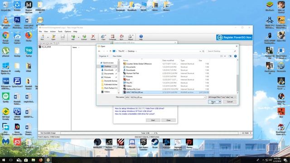Open the address bar path history dropdown

pyautogui.click(x=200, y=51)
